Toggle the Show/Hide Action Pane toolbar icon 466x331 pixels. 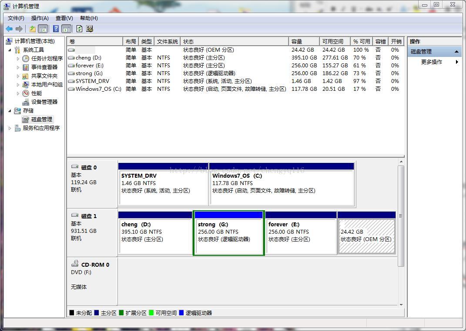tap(67, 29)
